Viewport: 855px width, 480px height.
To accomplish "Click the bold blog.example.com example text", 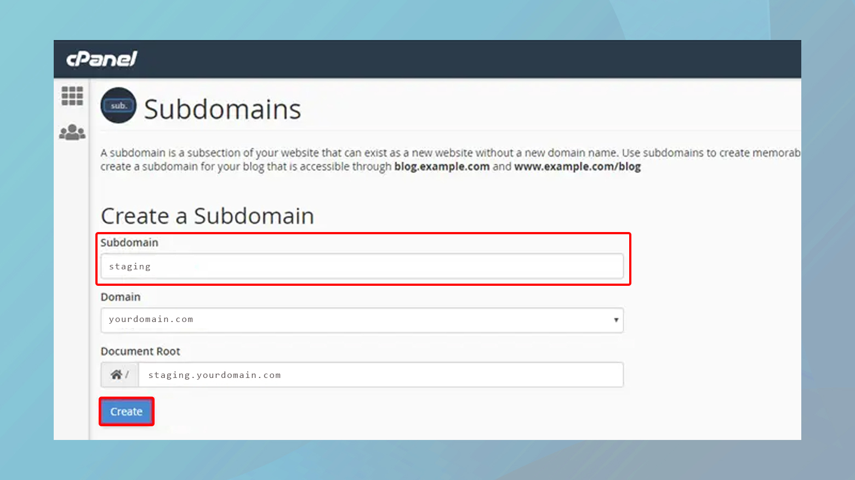I will (441, 166).
